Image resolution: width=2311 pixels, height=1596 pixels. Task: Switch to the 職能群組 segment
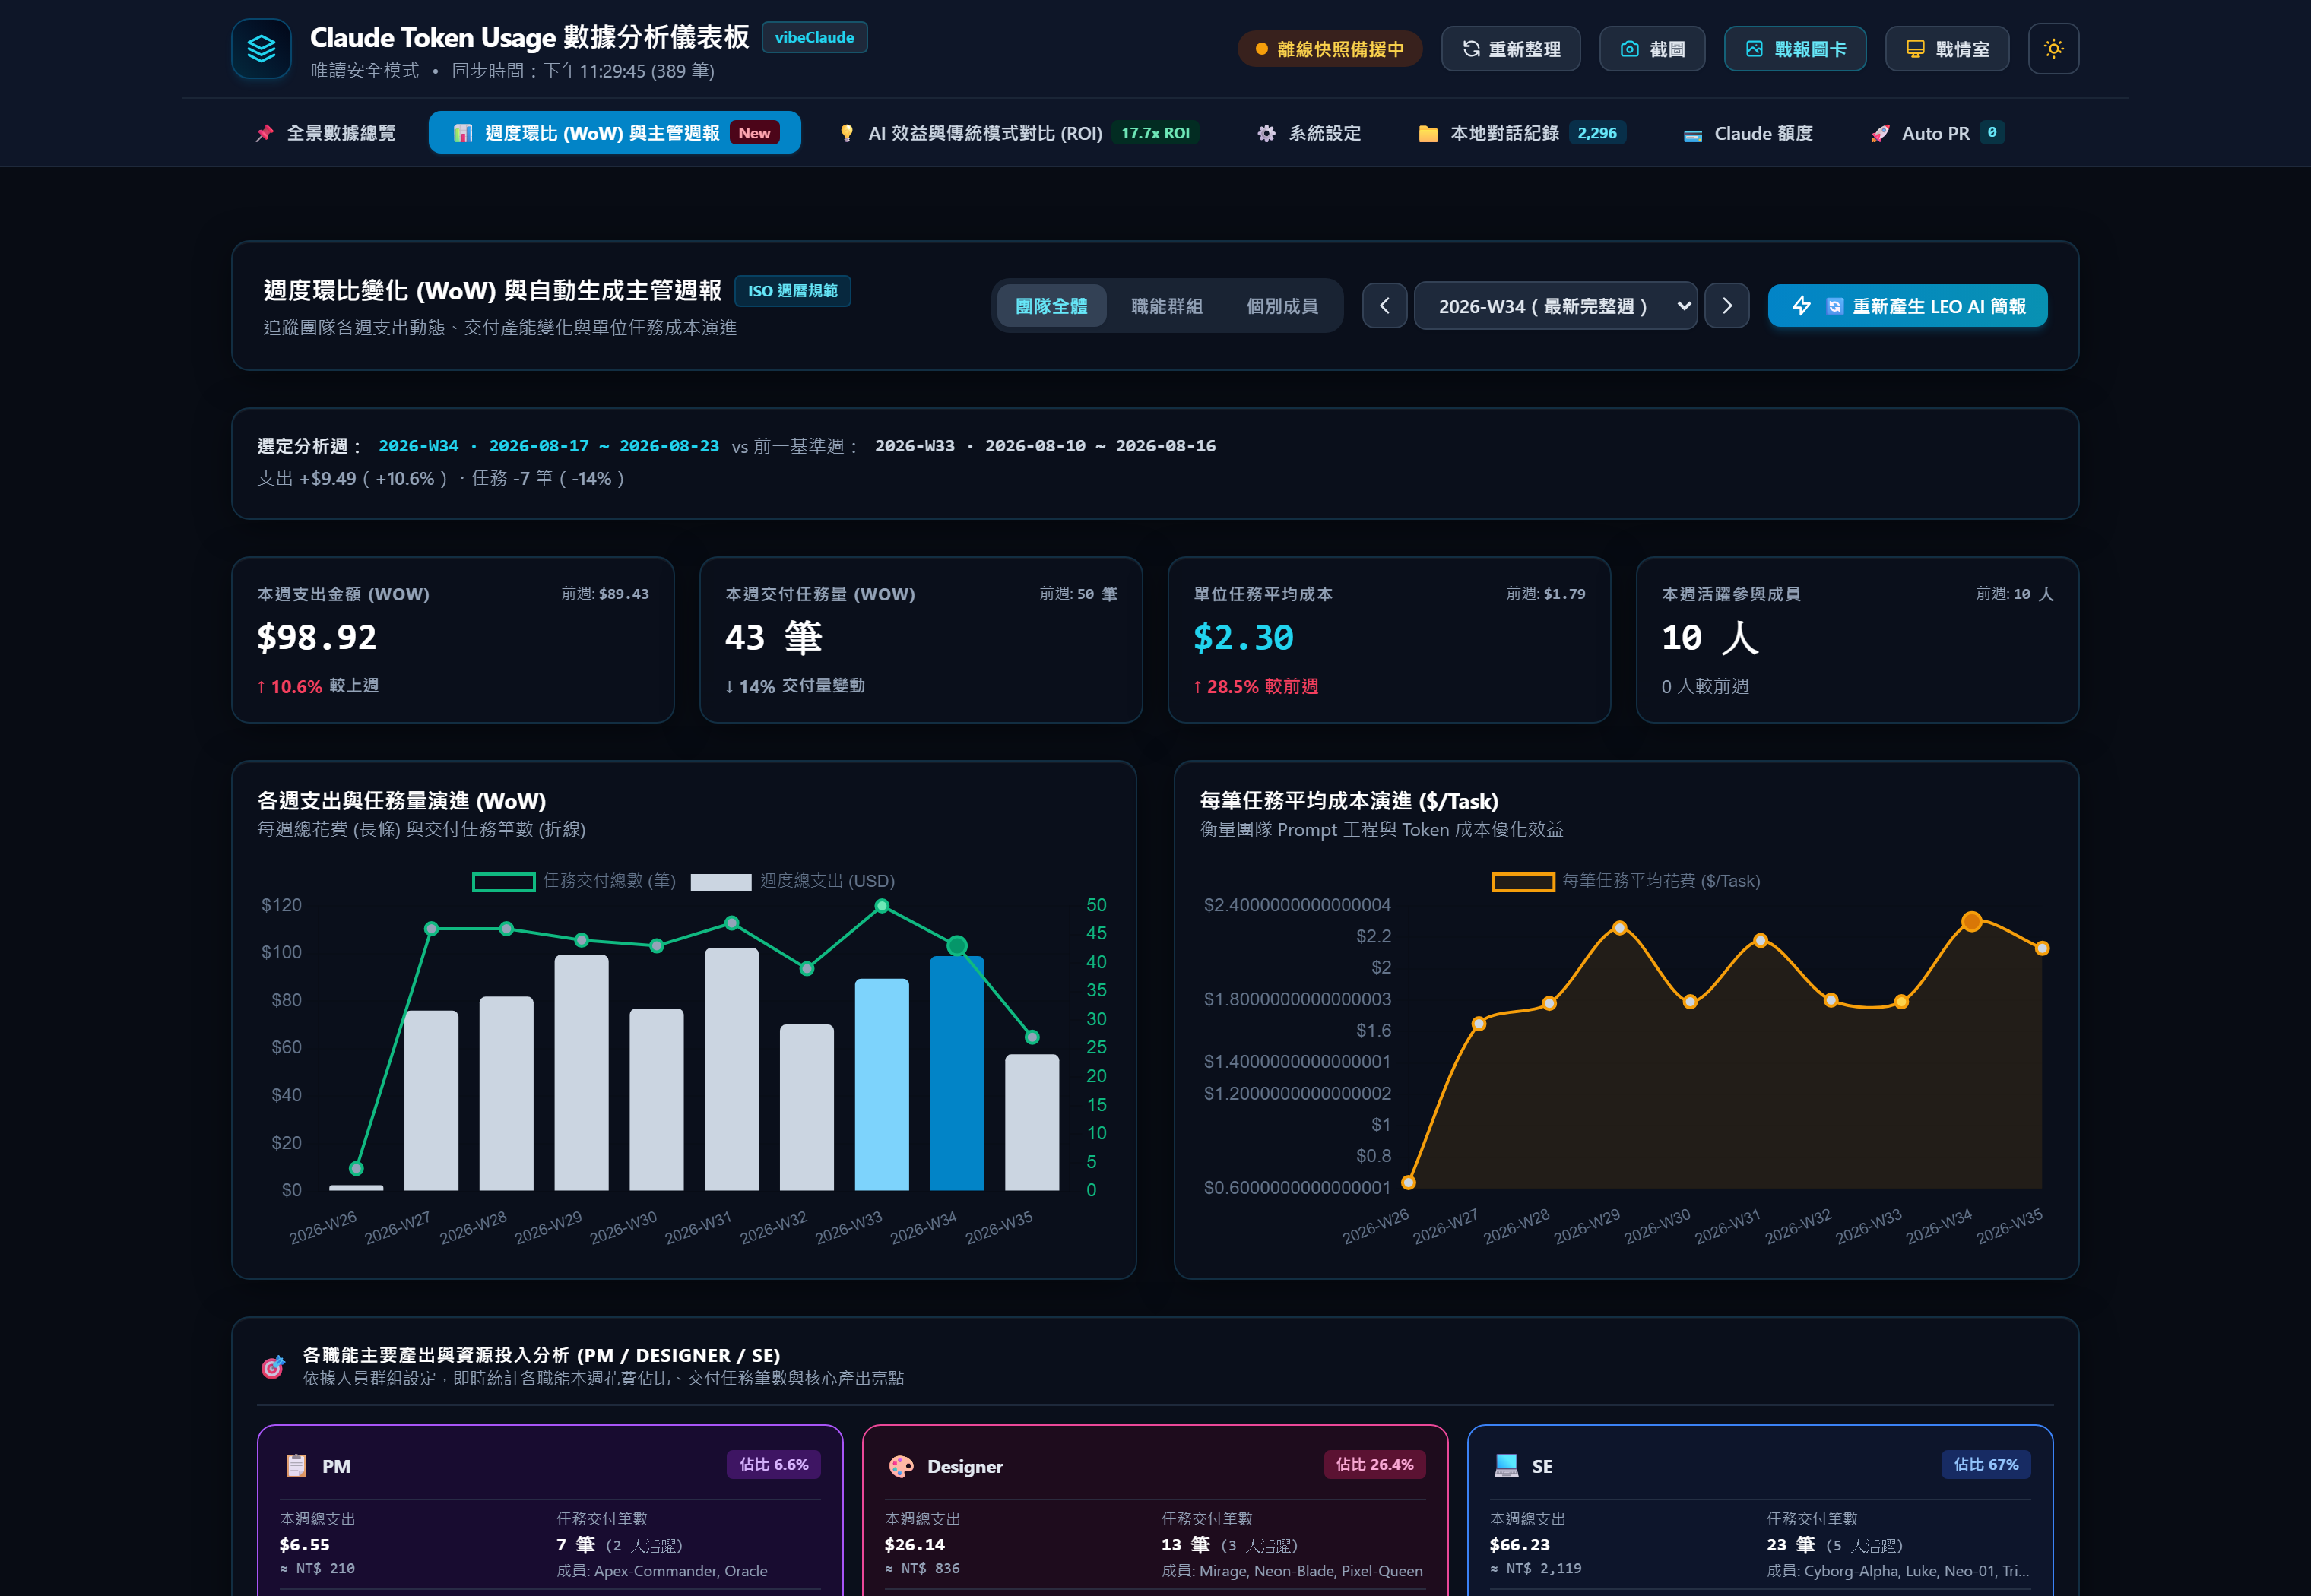(x=1166, y=306)
